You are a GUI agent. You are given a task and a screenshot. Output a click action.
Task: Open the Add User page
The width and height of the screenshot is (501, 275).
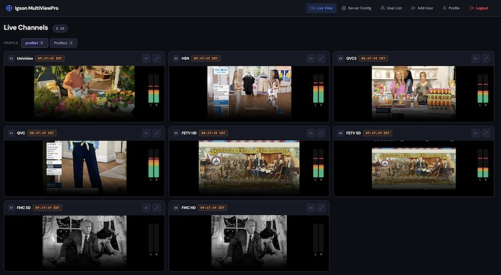[x=422, y=8]
